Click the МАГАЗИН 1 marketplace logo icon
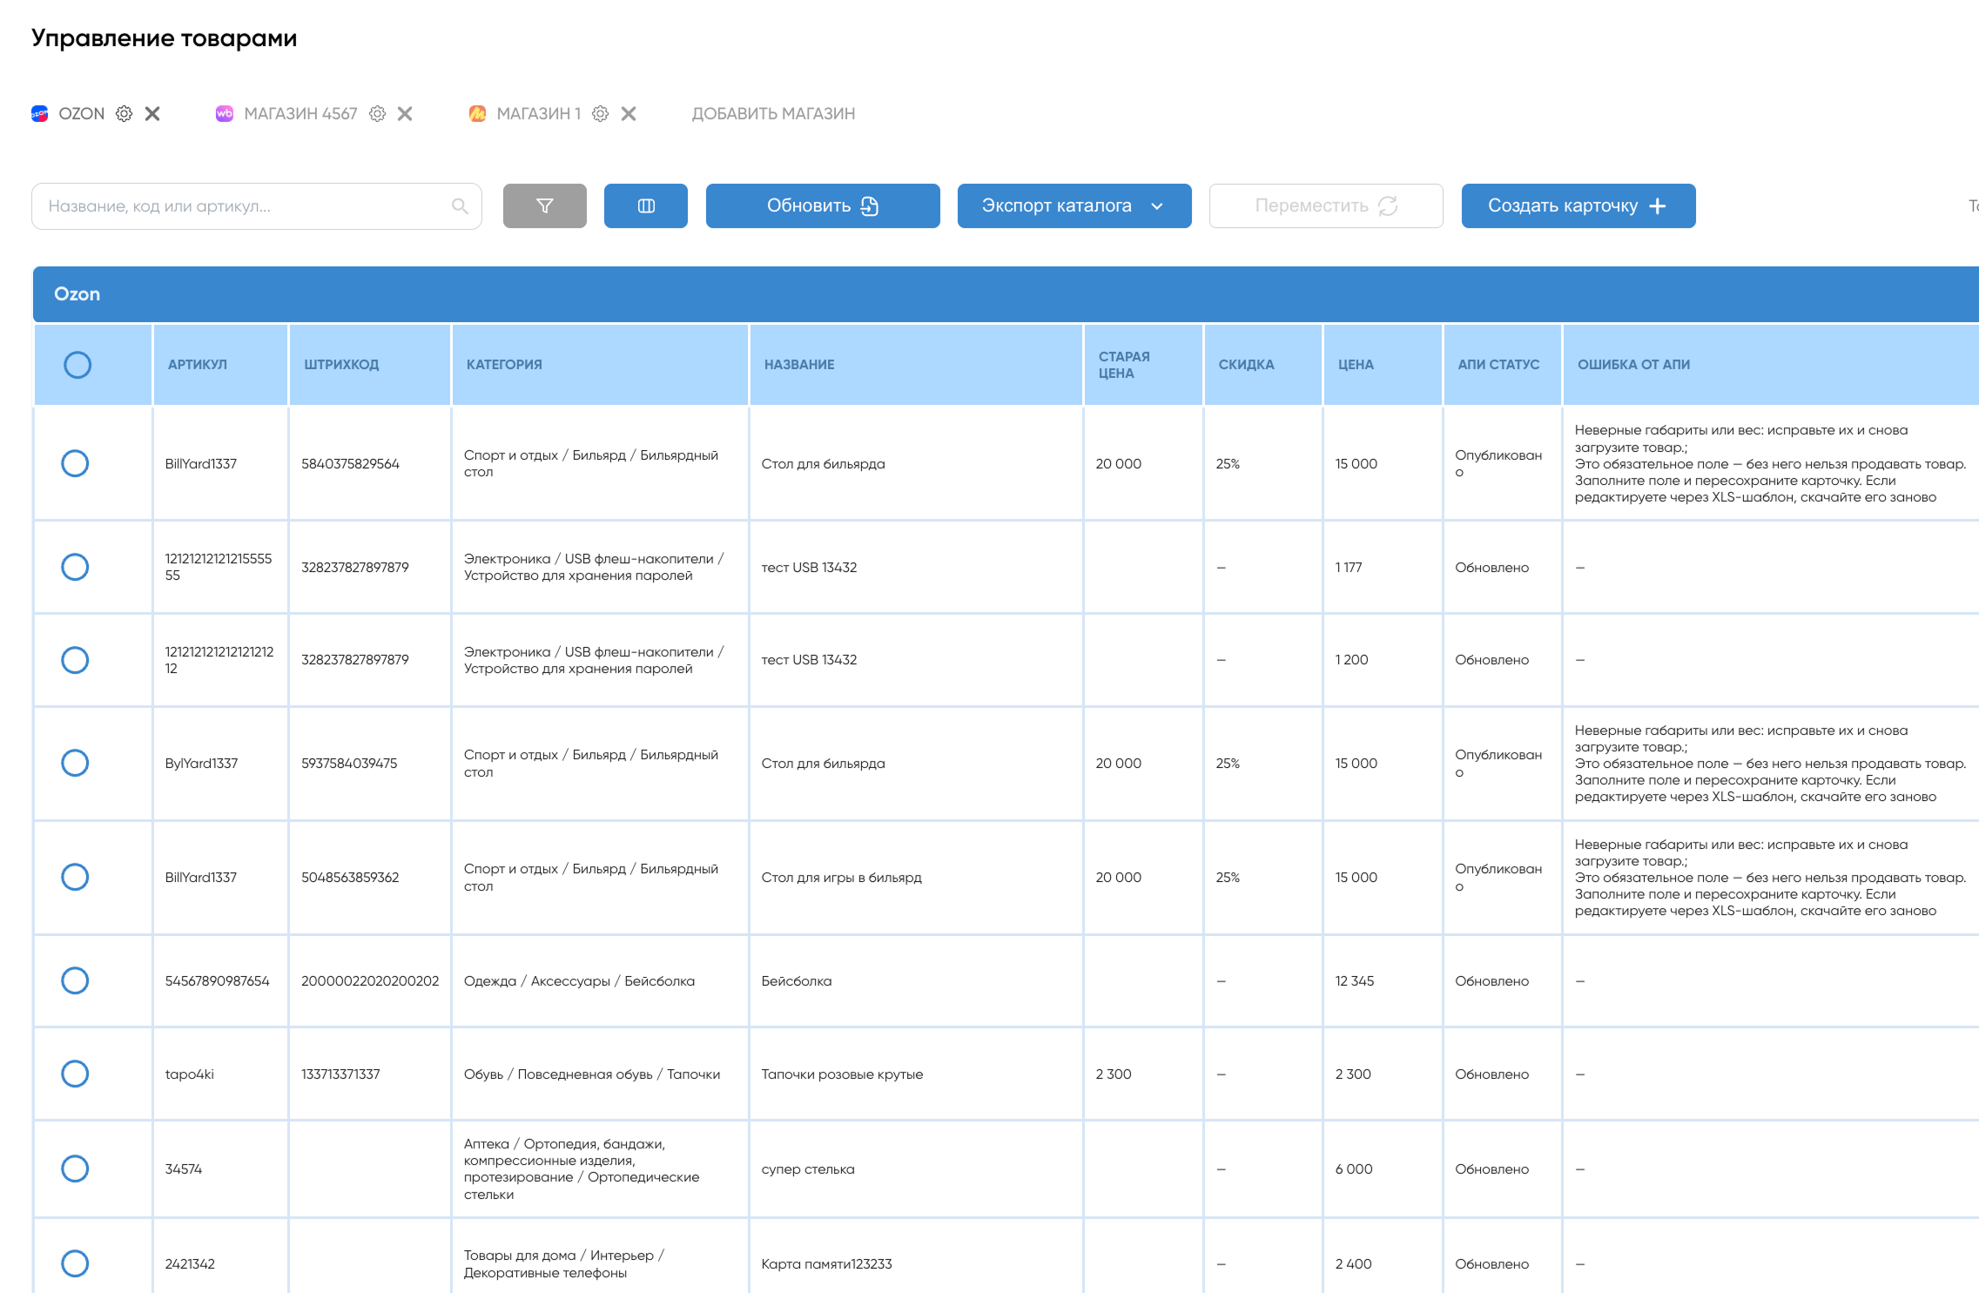Screen dimensions: 1979x1293 pos(477,114)
